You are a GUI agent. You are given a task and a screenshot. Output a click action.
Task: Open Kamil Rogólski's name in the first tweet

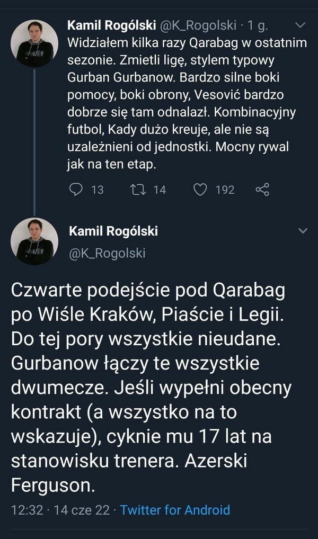(111, 25)
